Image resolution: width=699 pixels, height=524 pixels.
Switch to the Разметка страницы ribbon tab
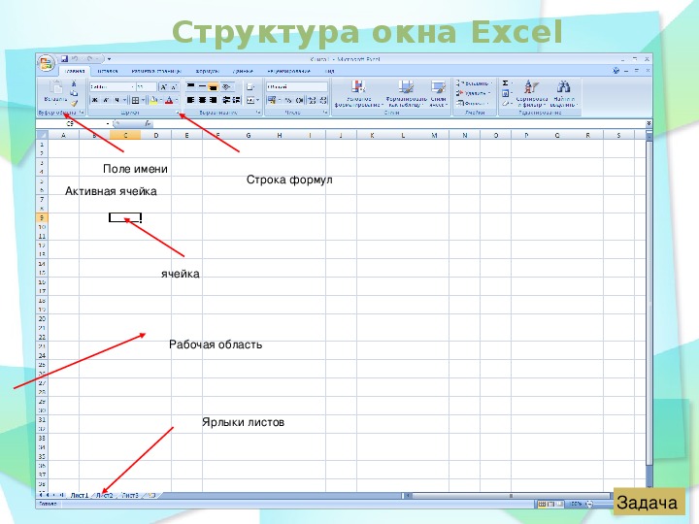tap(156, 71)
